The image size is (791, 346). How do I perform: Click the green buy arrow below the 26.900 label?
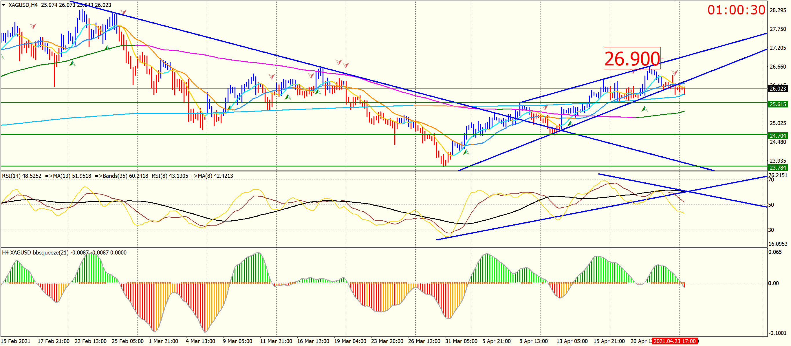tap(644, 109)
